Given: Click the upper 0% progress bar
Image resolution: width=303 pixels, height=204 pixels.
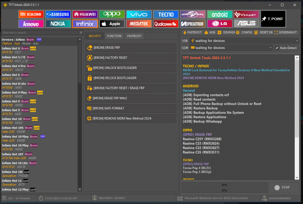Looking at the screenshot, I should [x=224, y=185].
